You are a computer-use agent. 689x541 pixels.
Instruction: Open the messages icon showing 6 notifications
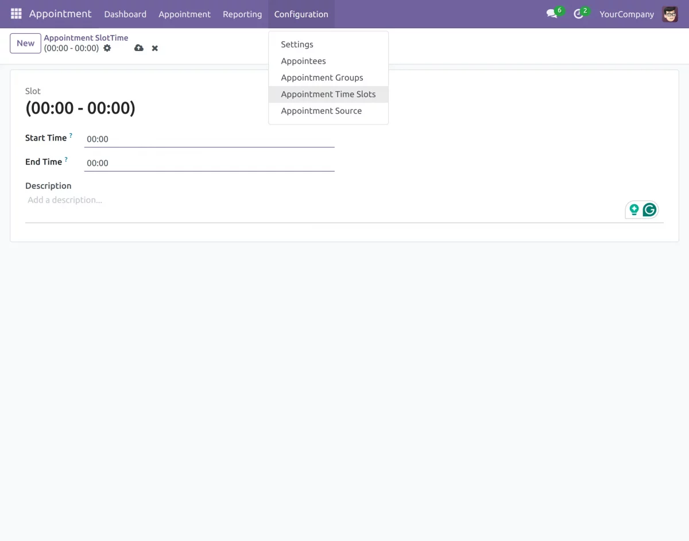551,14
